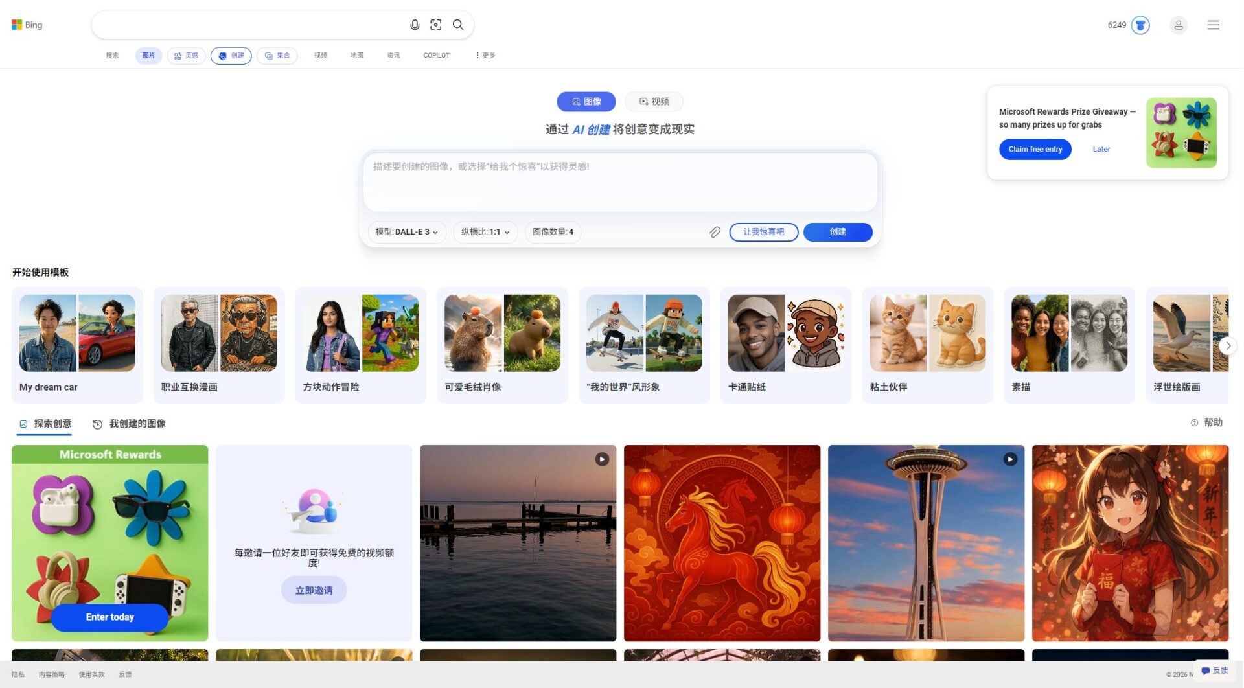1244x688 pixels.
Task: Click the 创建 generate button
Action: point(838,232)
